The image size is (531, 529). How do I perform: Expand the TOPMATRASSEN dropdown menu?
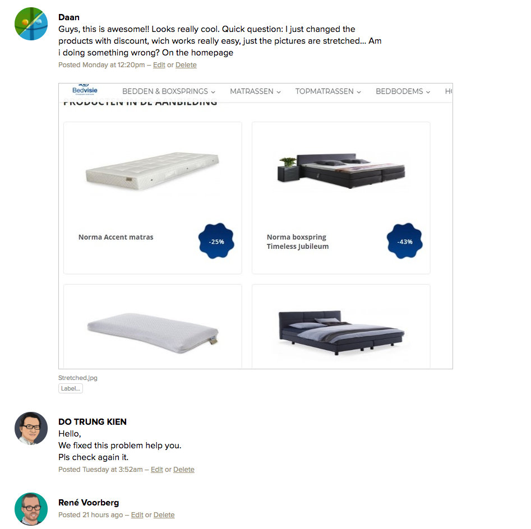click(328, 91)
